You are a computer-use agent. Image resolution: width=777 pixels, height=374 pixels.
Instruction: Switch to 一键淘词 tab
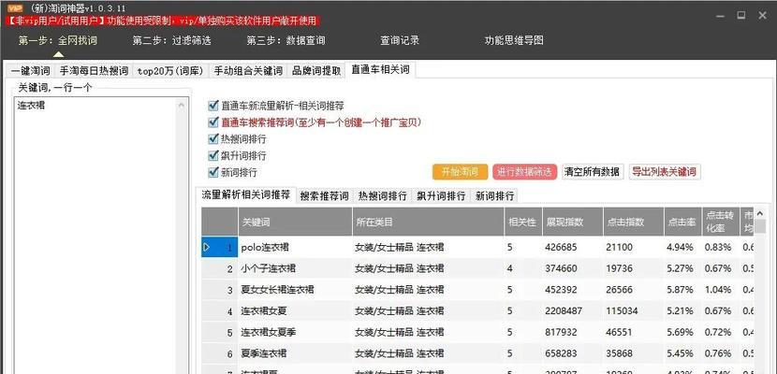[x=30, y=71]
